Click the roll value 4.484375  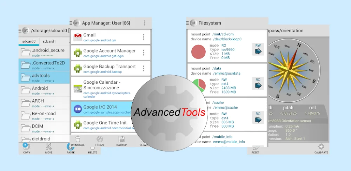pyautogui.click(x=312, y=113)
